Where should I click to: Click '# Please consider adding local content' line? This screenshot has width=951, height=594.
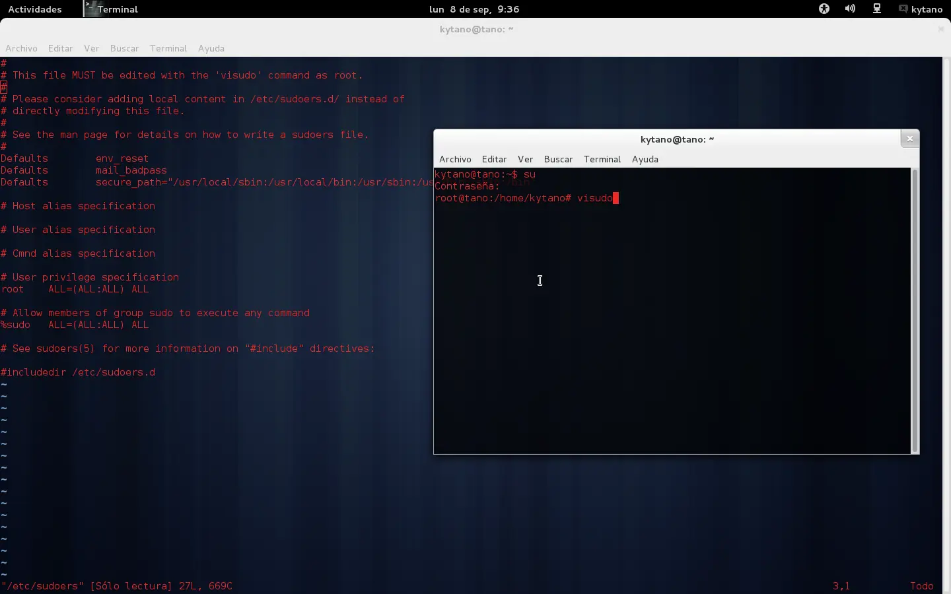pos(203,99)
